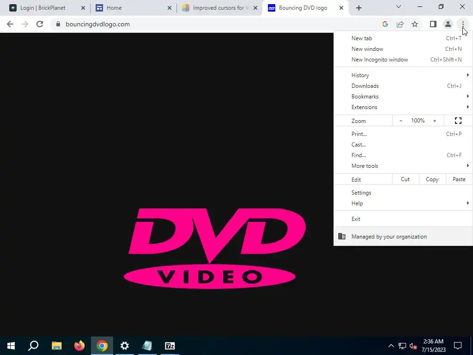This screenshot has height=355, width=473.
Task: Select Print... in the menu
Action: 403,134
